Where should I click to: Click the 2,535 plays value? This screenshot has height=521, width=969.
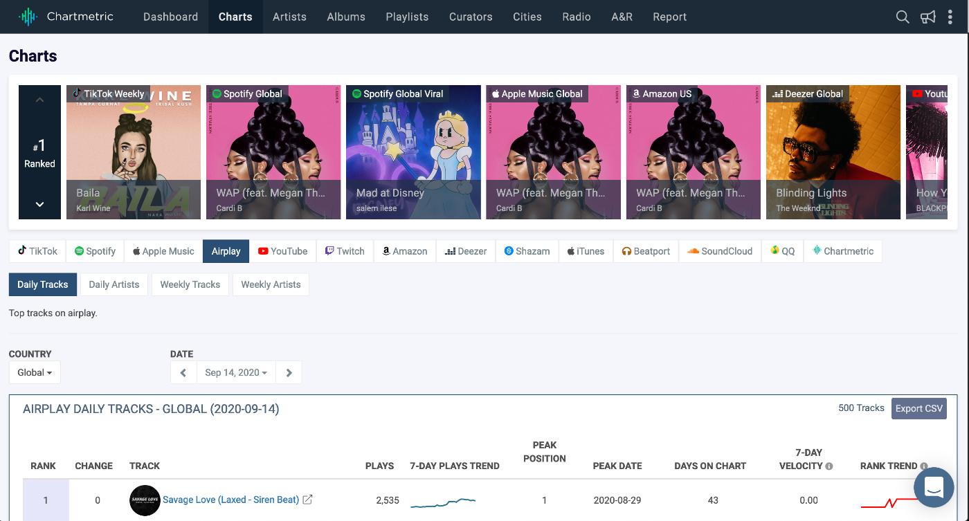pos(387,500)
